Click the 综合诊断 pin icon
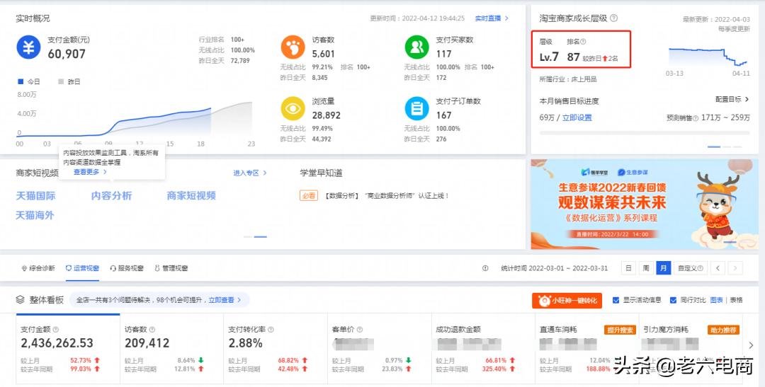 point(24,268)
